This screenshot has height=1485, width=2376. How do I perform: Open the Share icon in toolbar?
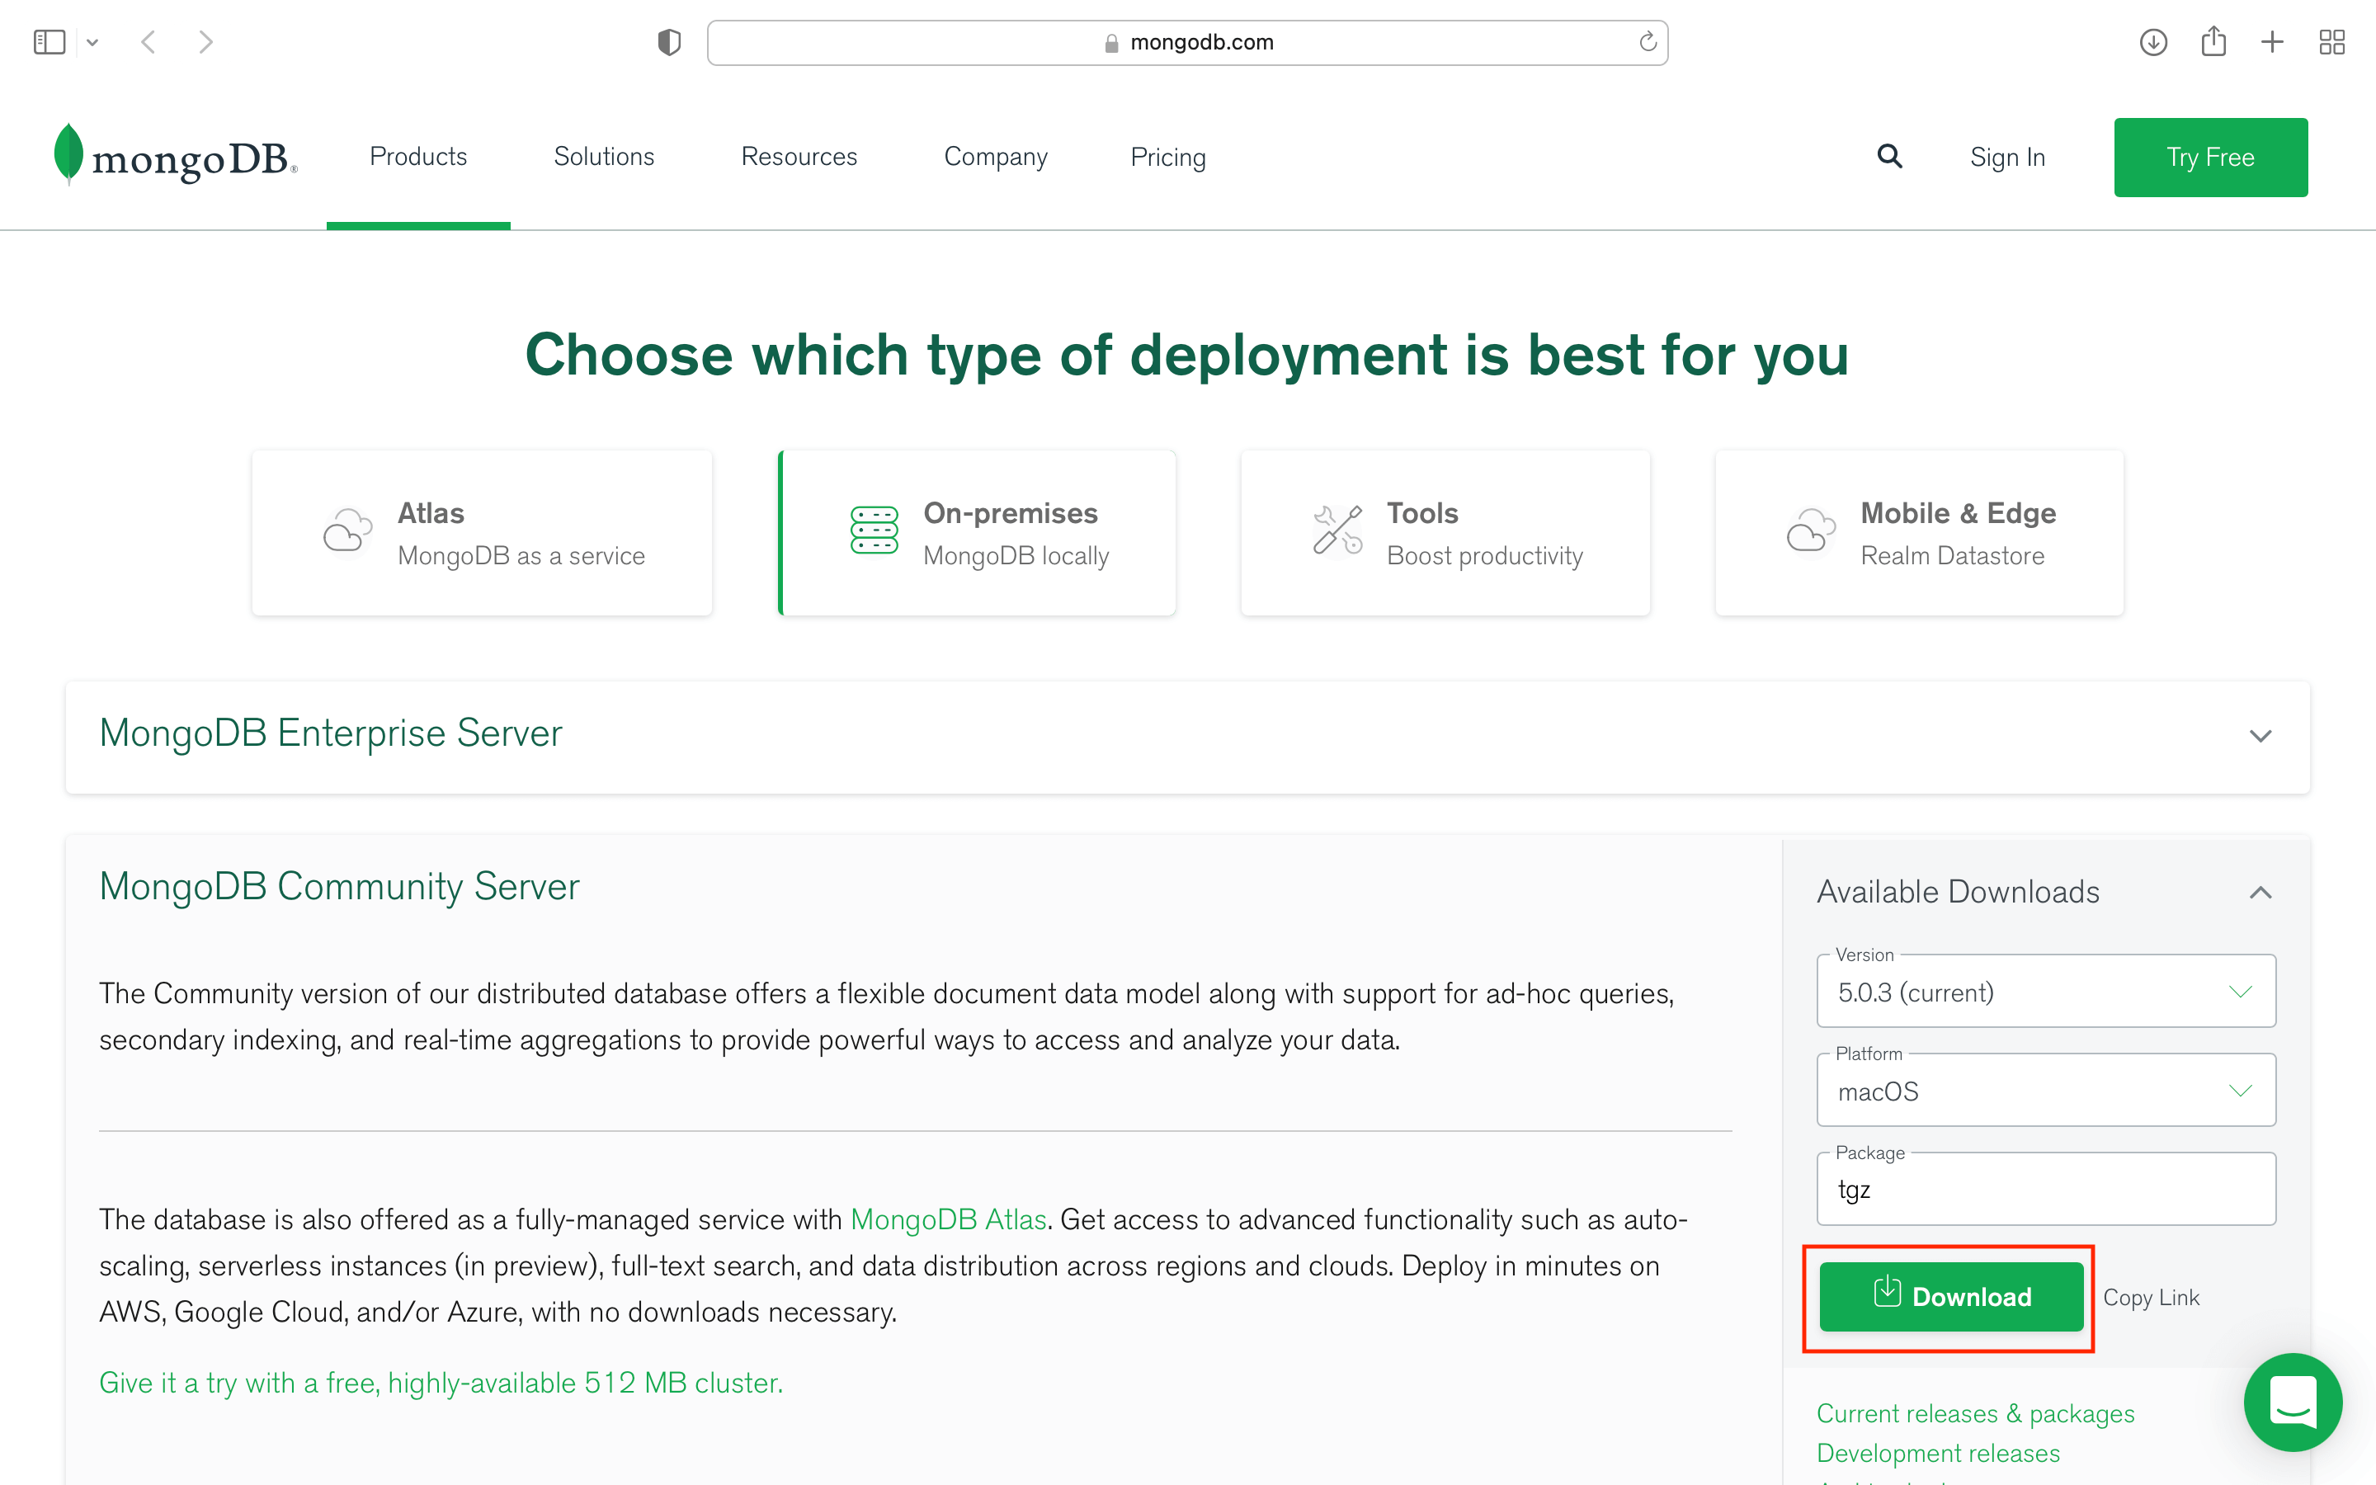pyautogui.click(x=2213, y=42)
